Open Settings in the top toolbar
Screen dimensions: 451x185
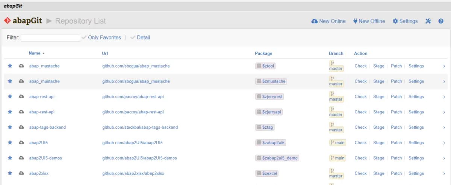[x=405, y=21]
